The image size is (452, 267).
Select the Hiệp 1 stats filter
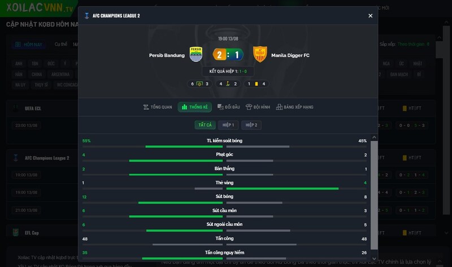(x=228, y=124)
